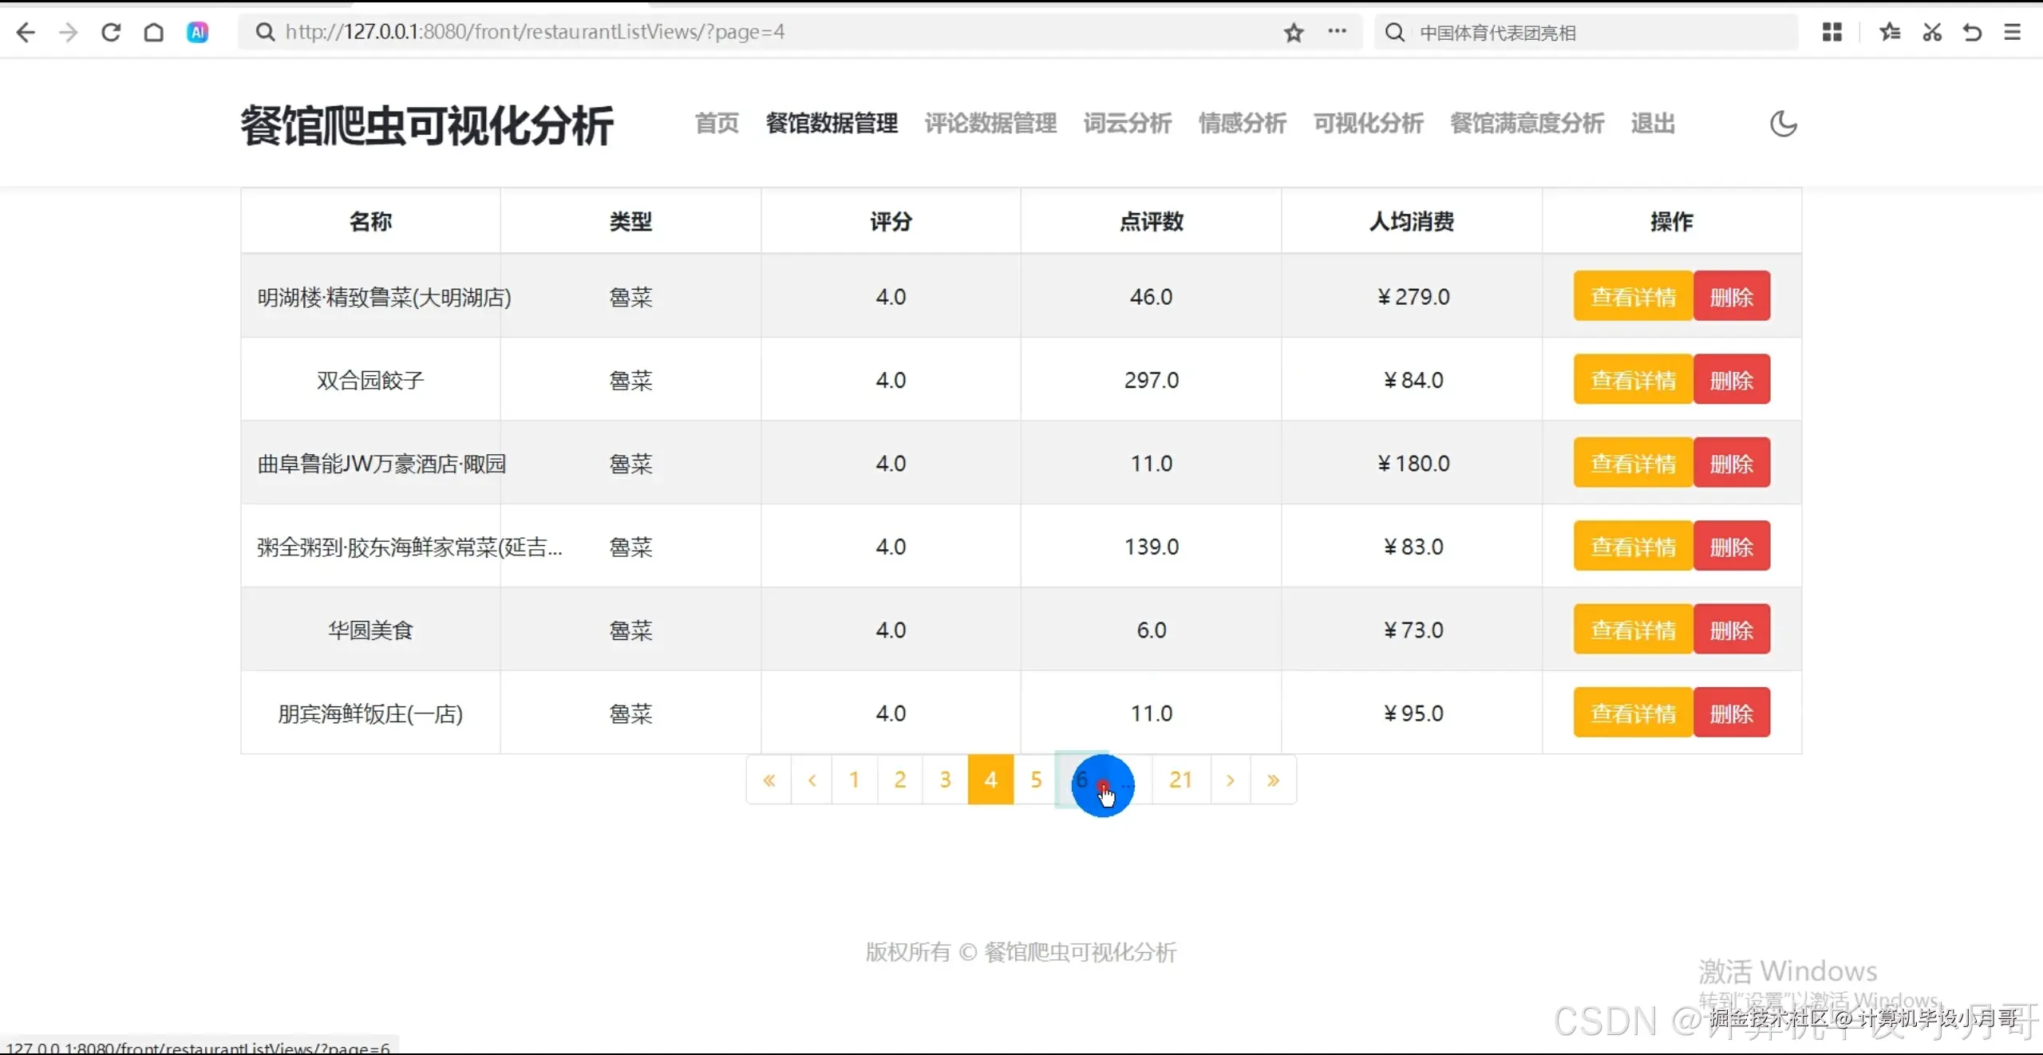Switch to 情感分析 section
The image size is (2043, 1055).
tap(1241, 124)
